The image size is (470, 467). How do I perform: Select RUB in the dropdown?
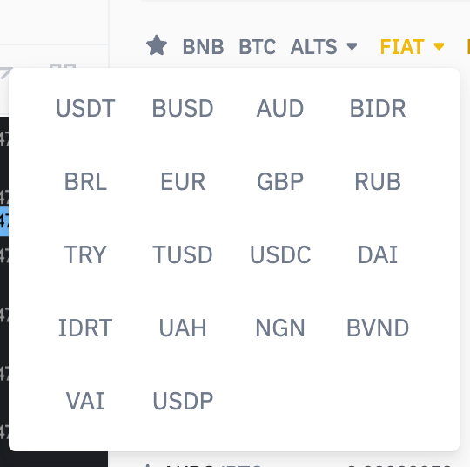click(x=378, y=181)
